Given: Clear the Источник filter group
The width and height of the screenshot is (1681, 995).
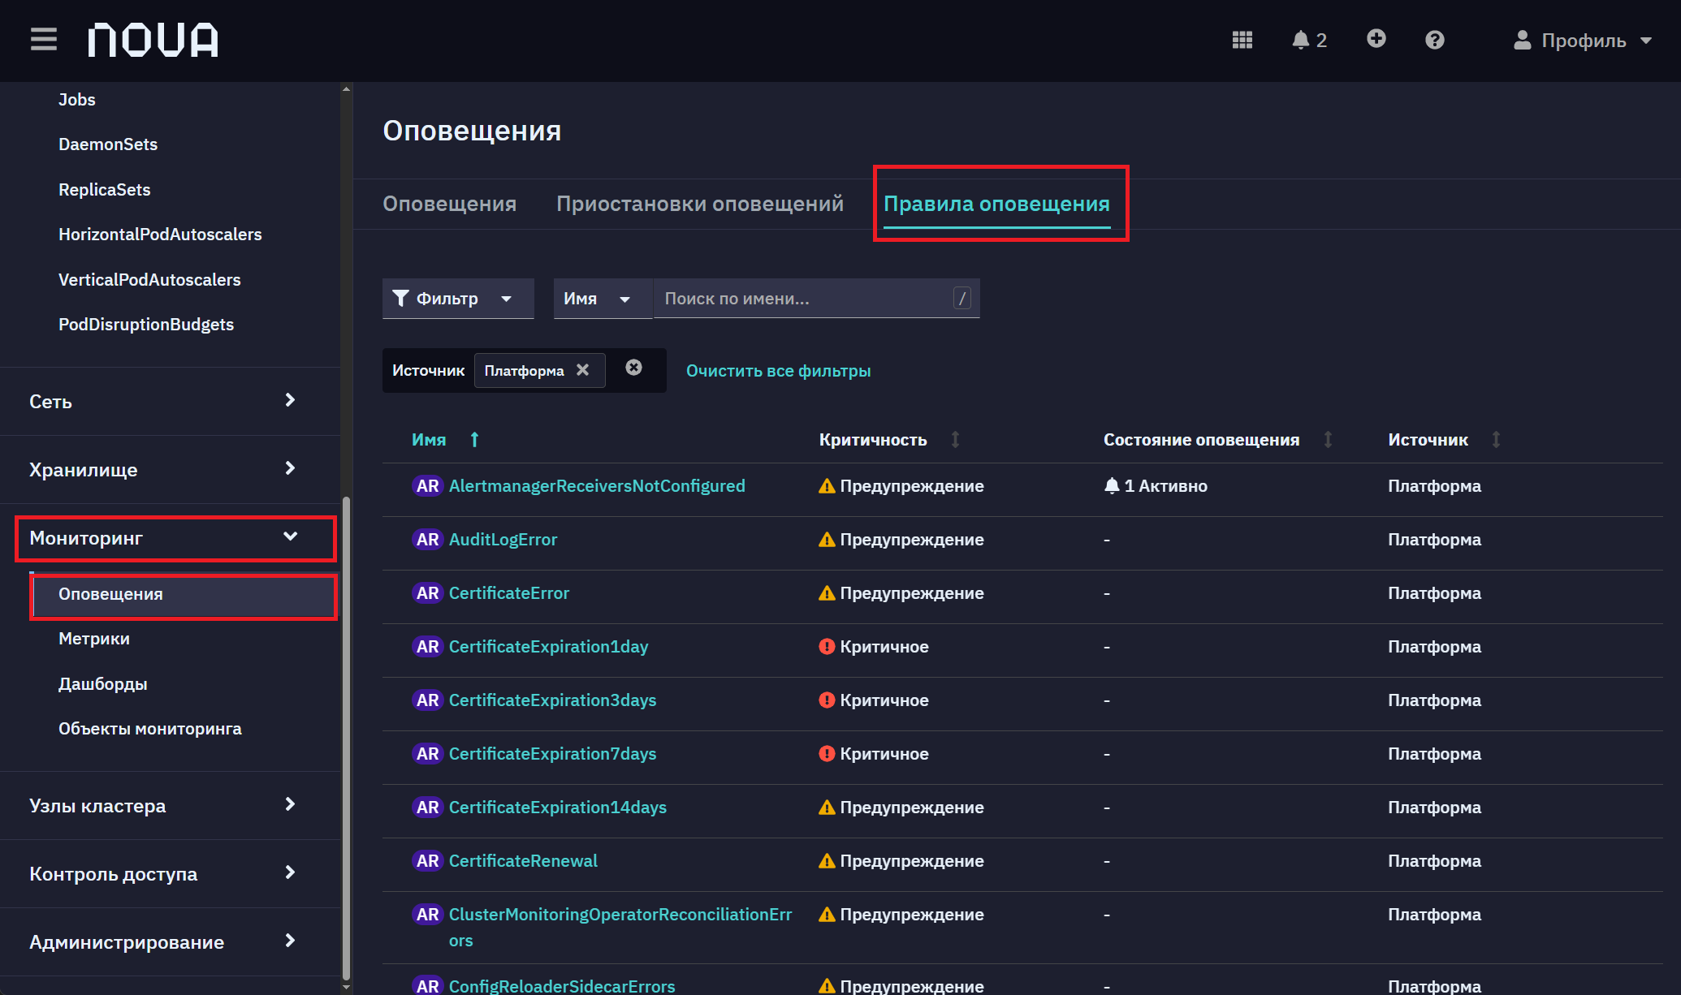Looking at the screenshot, I should coord(633,368).
